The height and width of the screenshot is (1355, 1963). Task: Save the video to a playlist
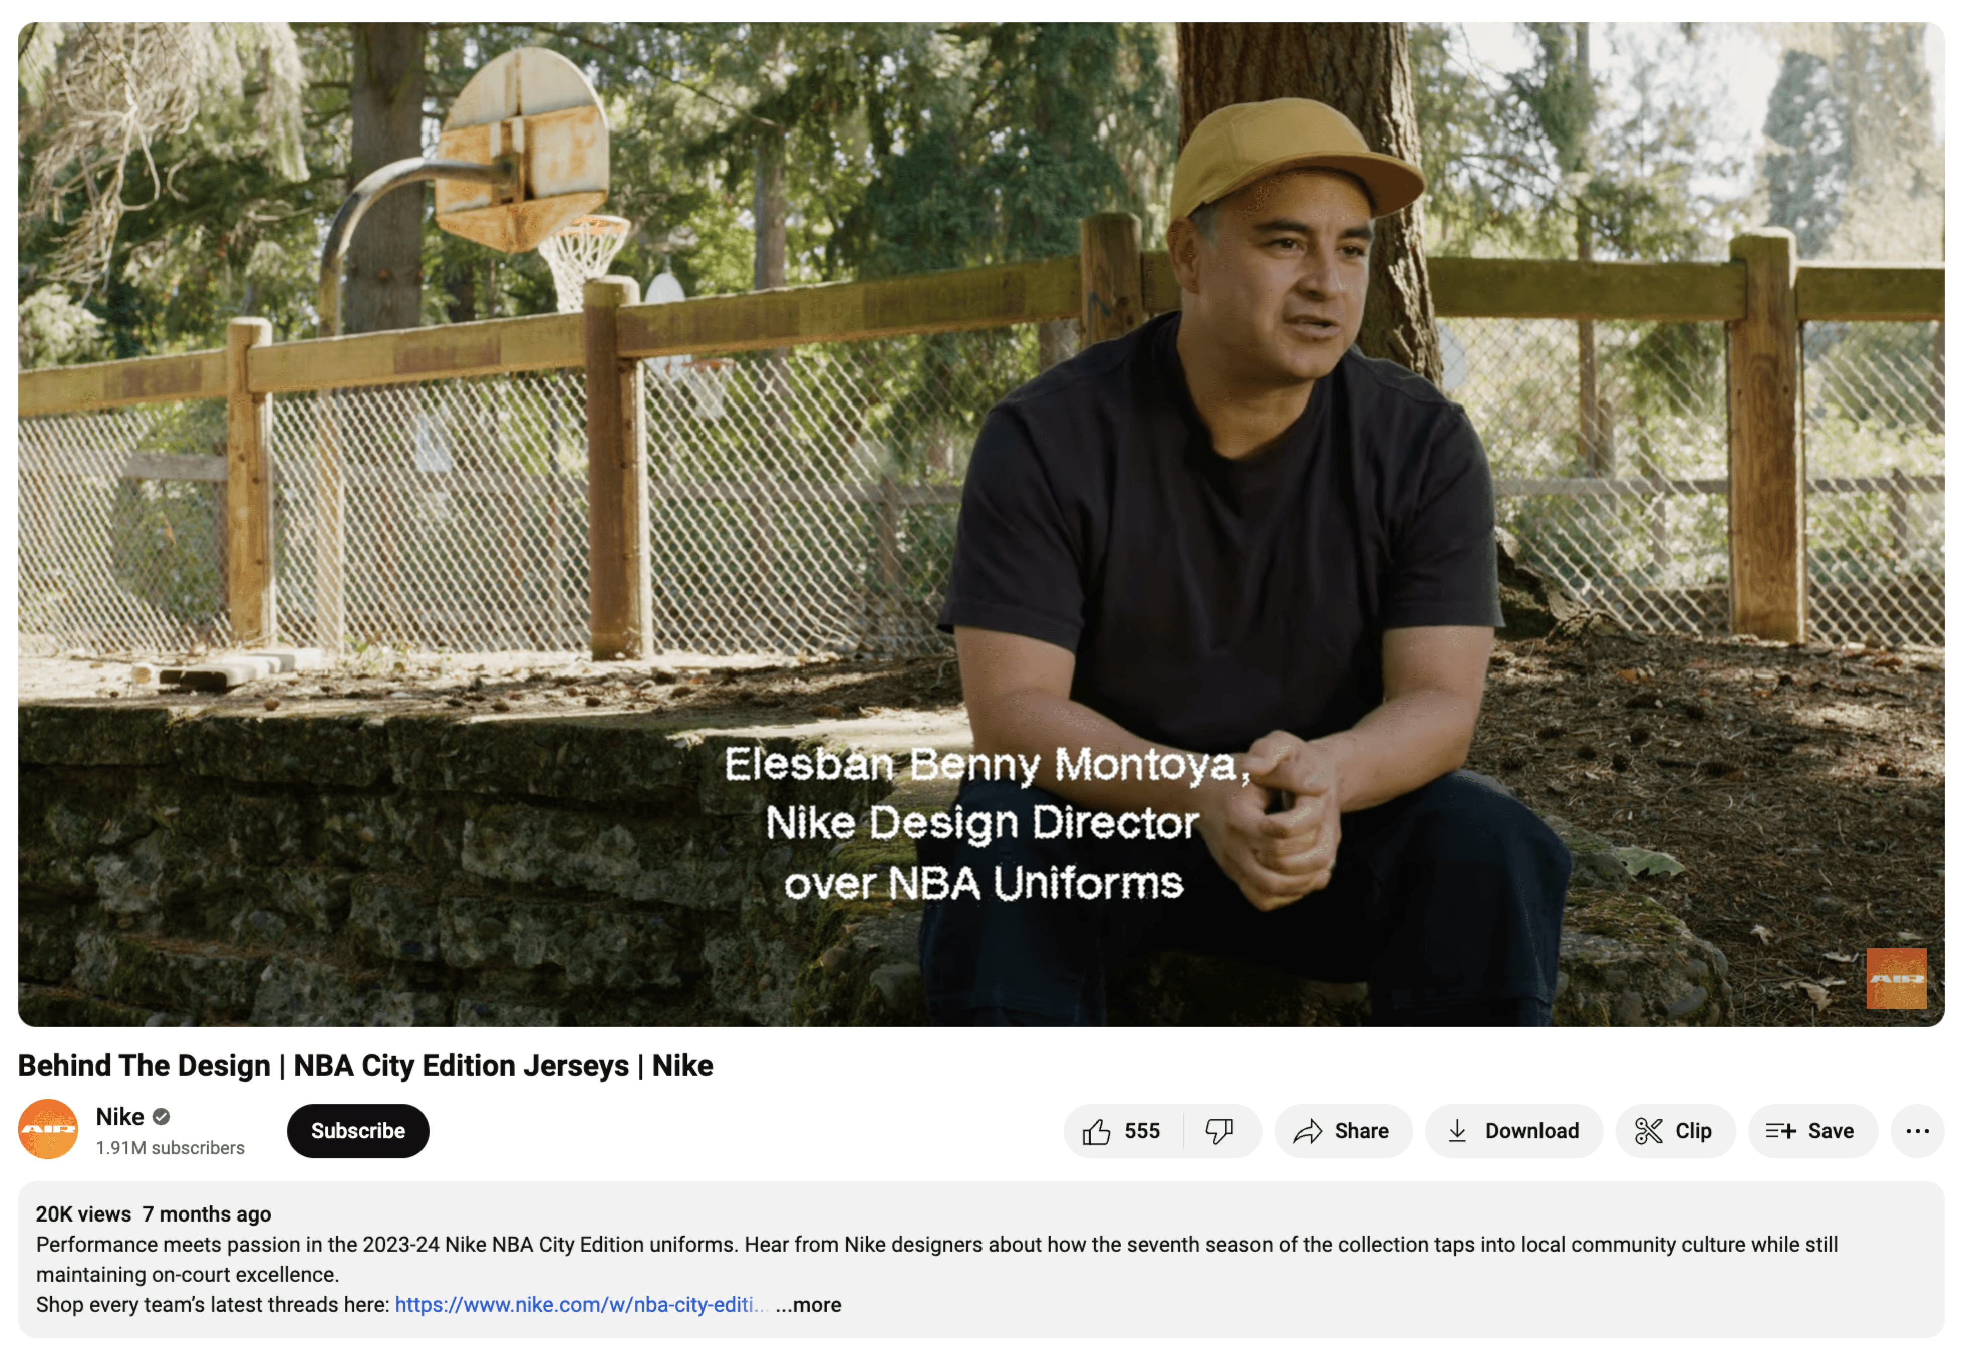click(x=1812, y=1131)
